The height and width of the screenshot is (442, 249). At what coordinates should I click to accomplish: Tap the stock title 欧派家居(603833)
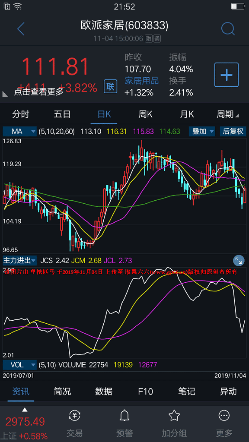(x=124, y=26)
